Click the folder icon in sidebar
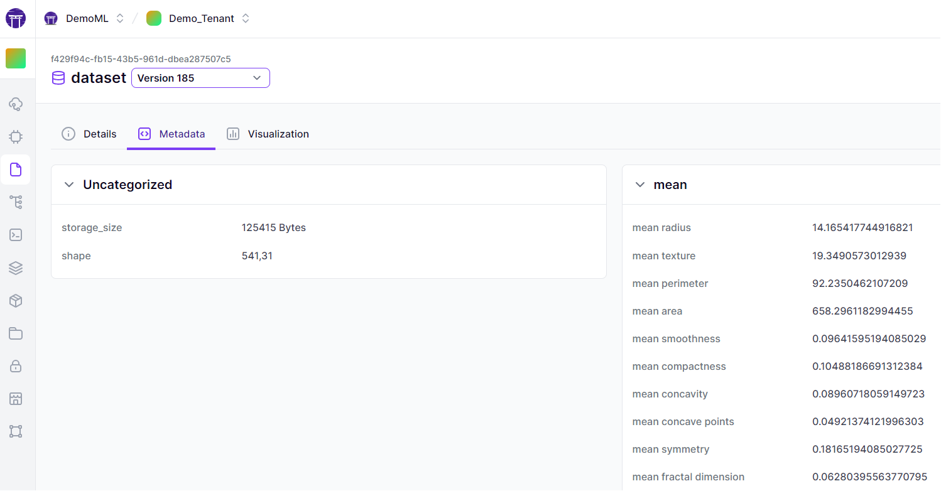The image size is (941, 491). (16, 333)
